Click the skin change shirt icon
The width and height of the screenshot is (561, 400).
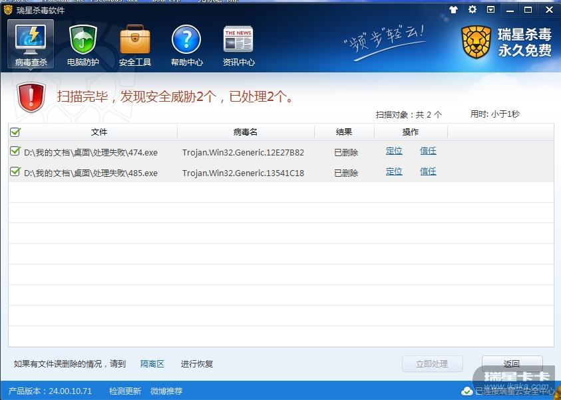coord(454,10)
